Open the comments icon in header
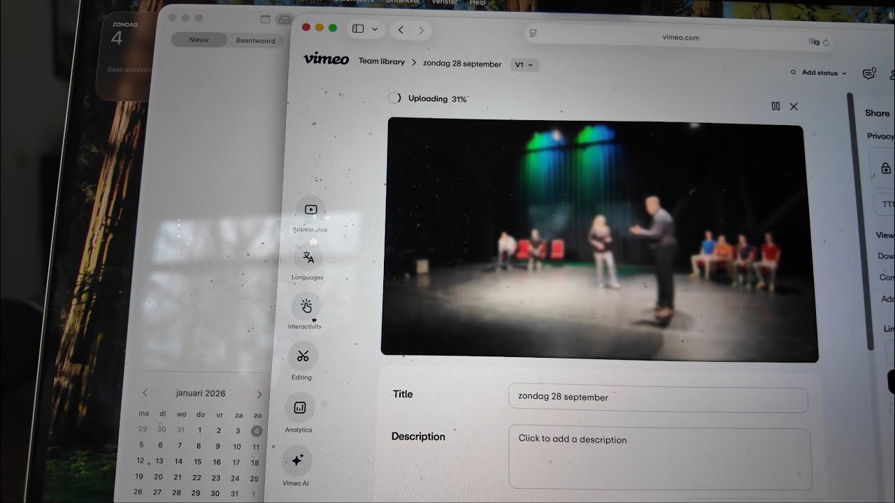This screenshot has height=503, width=895. [868, 73]
